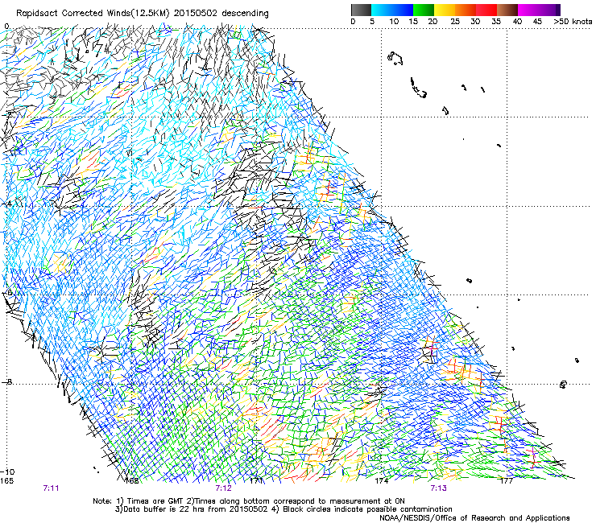Screen dimensions: 596x523
Task: Click the cyan-to-blue 5-15 knots gradient swatch
Action: [x=392, y=10]
